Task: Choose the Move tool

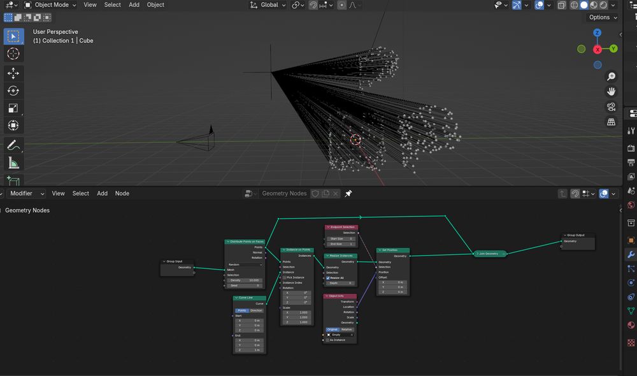Action: coord(13,73)
